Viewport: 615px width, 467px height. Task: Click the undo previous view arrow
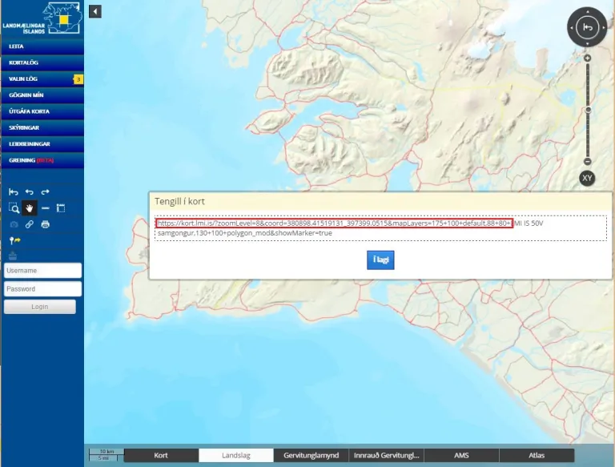[x=30, y=192]
